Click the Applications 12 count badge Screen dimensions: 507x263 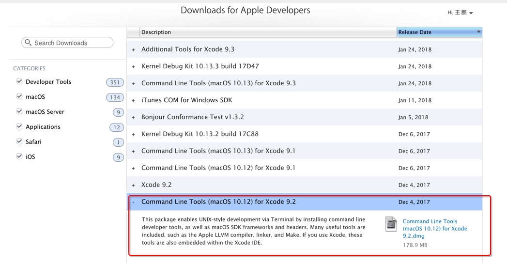[117, 127]
